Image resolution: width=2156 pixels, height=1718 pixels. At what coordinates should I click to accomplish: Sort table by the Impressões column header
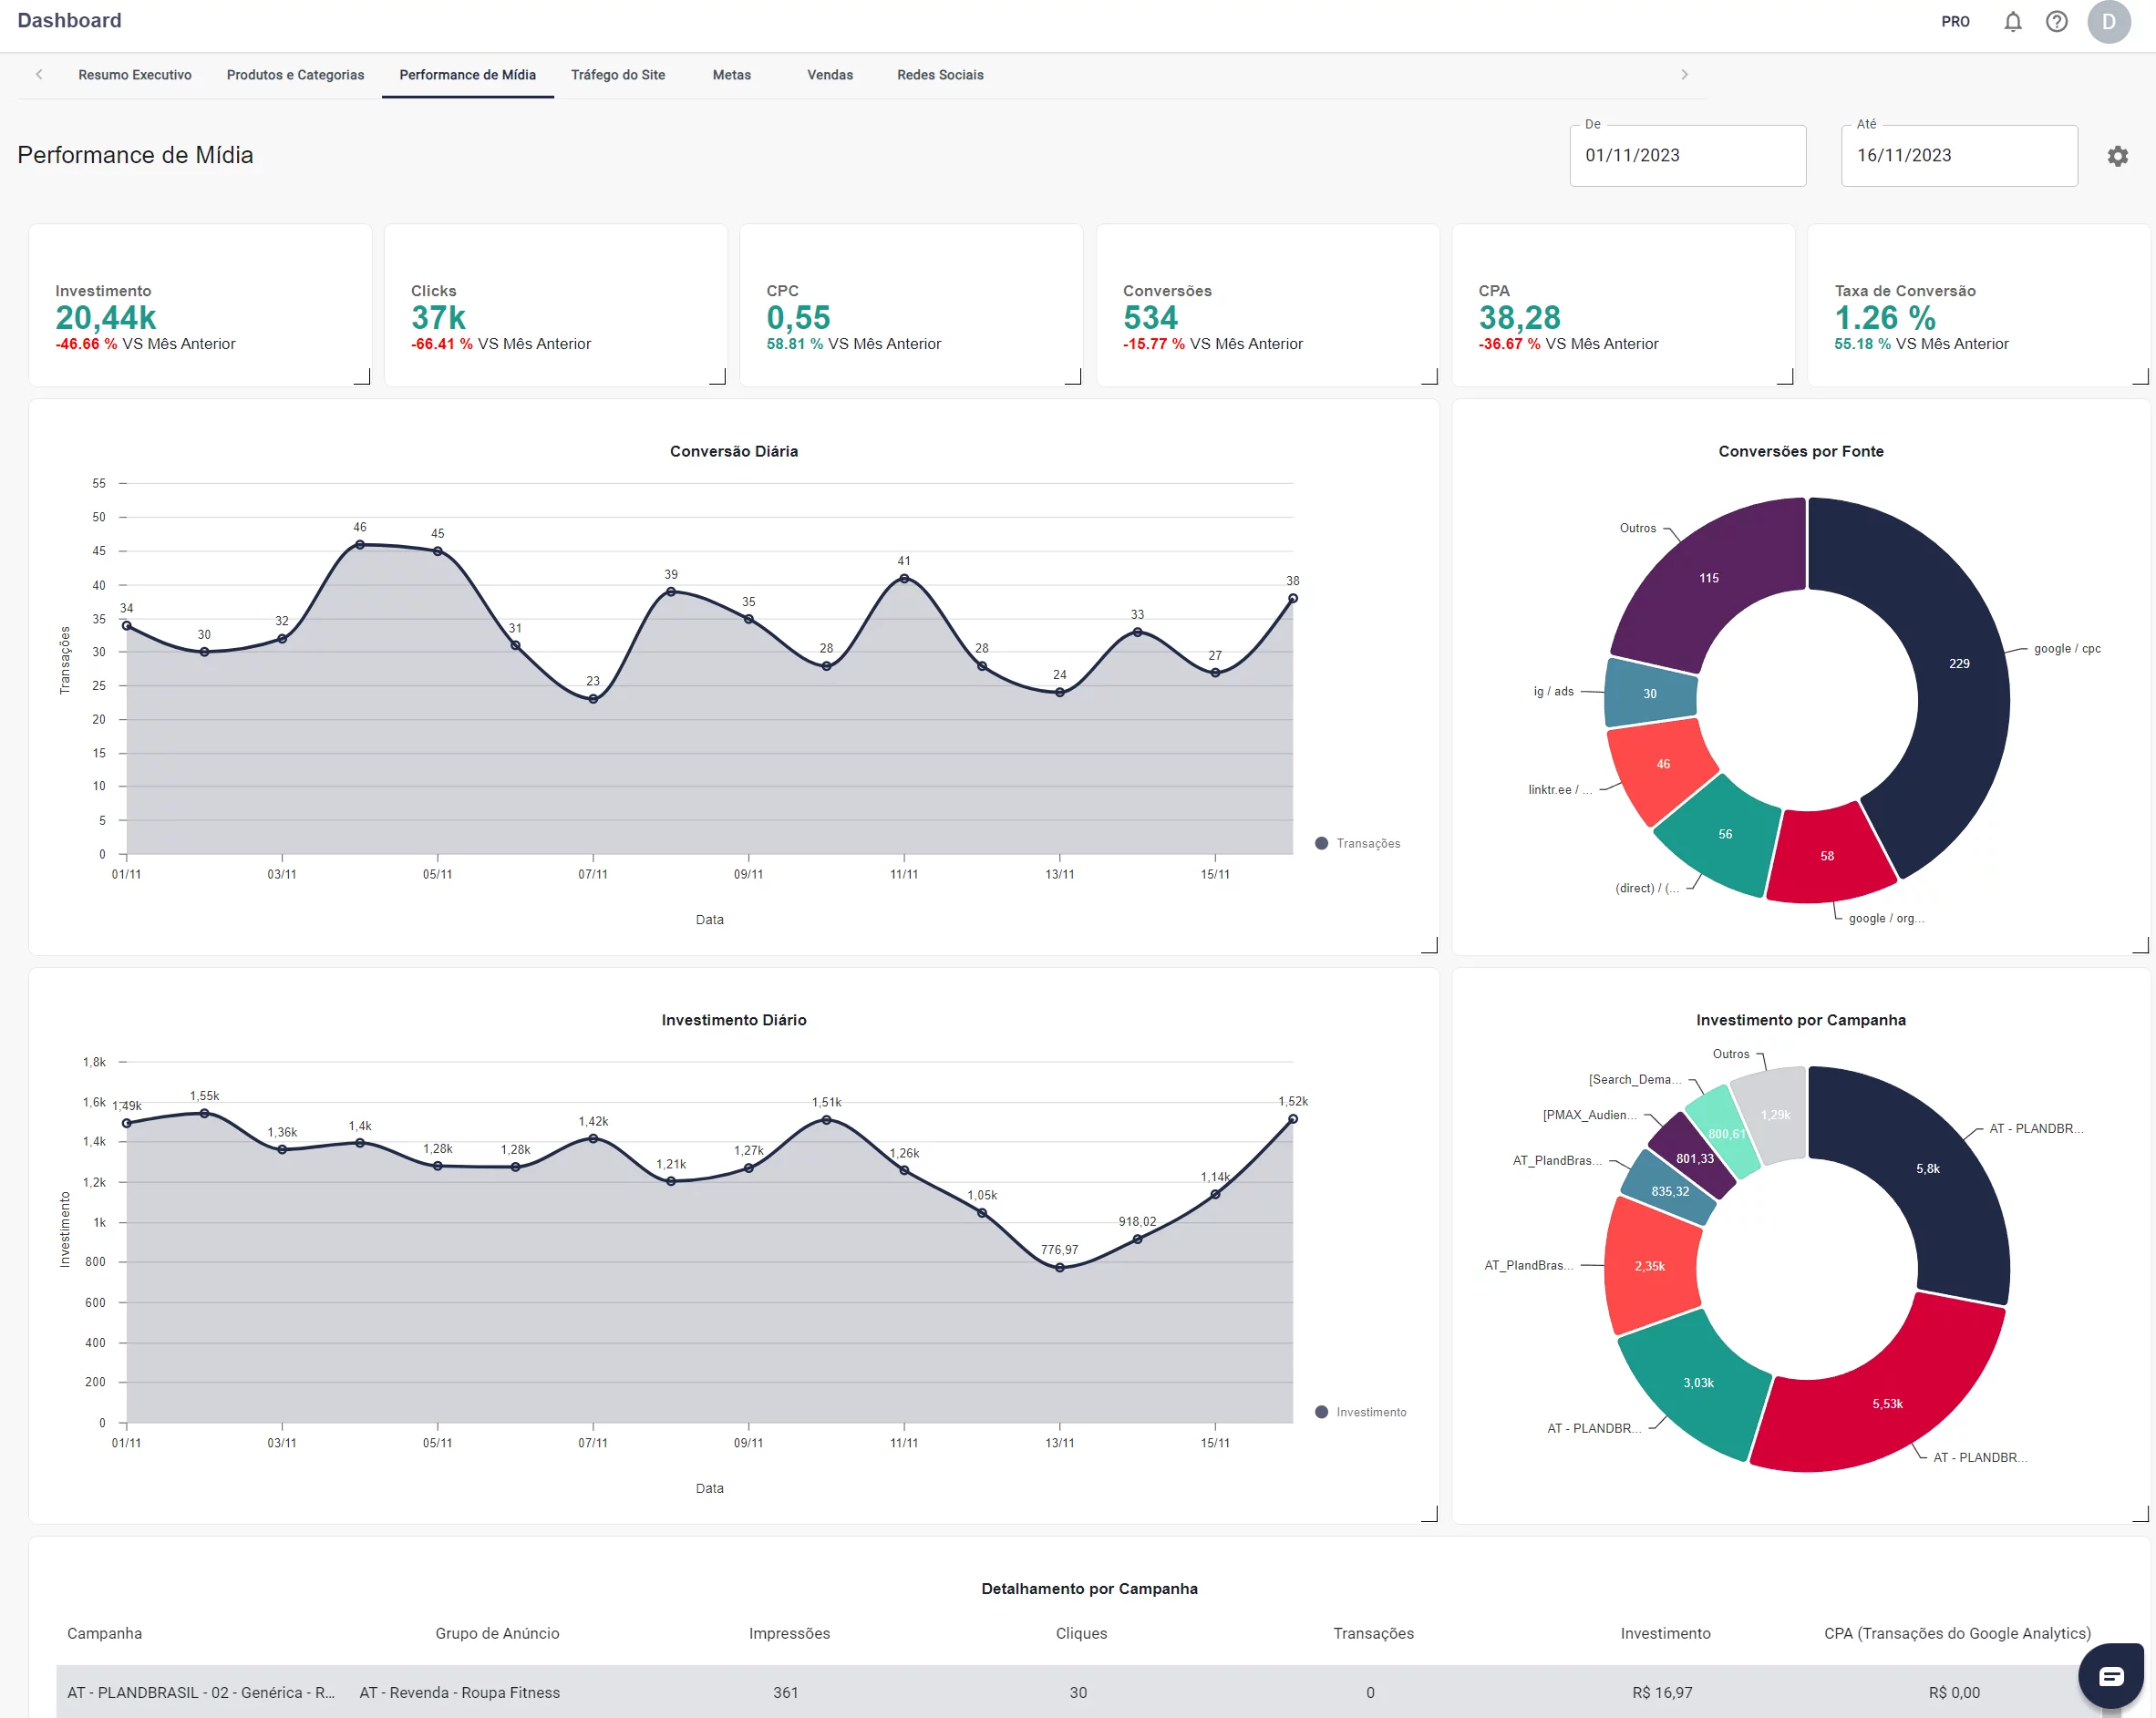tap(789, 1633)
